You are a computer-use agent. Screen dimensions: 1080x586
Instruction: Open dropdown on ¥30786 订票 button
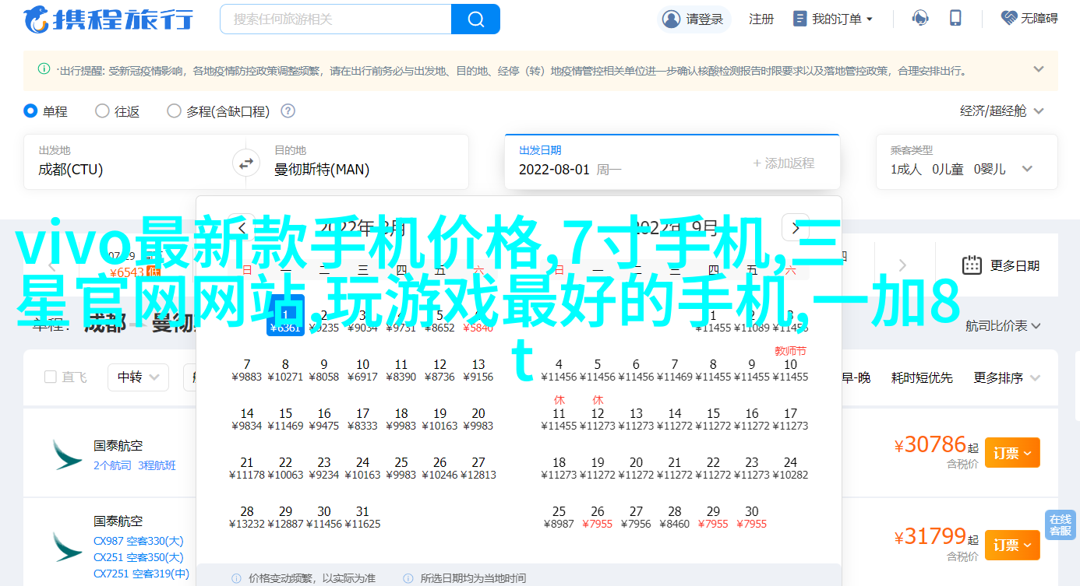[x=1028, y=453]
